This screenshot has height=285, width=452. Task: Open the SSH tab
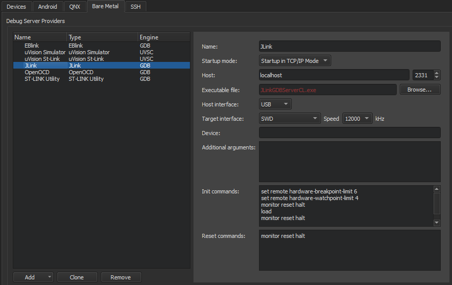coord(136,7)
